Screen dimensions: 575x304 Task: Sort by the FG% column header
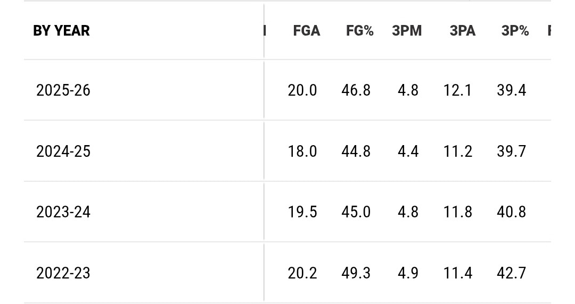click(359, 31)
